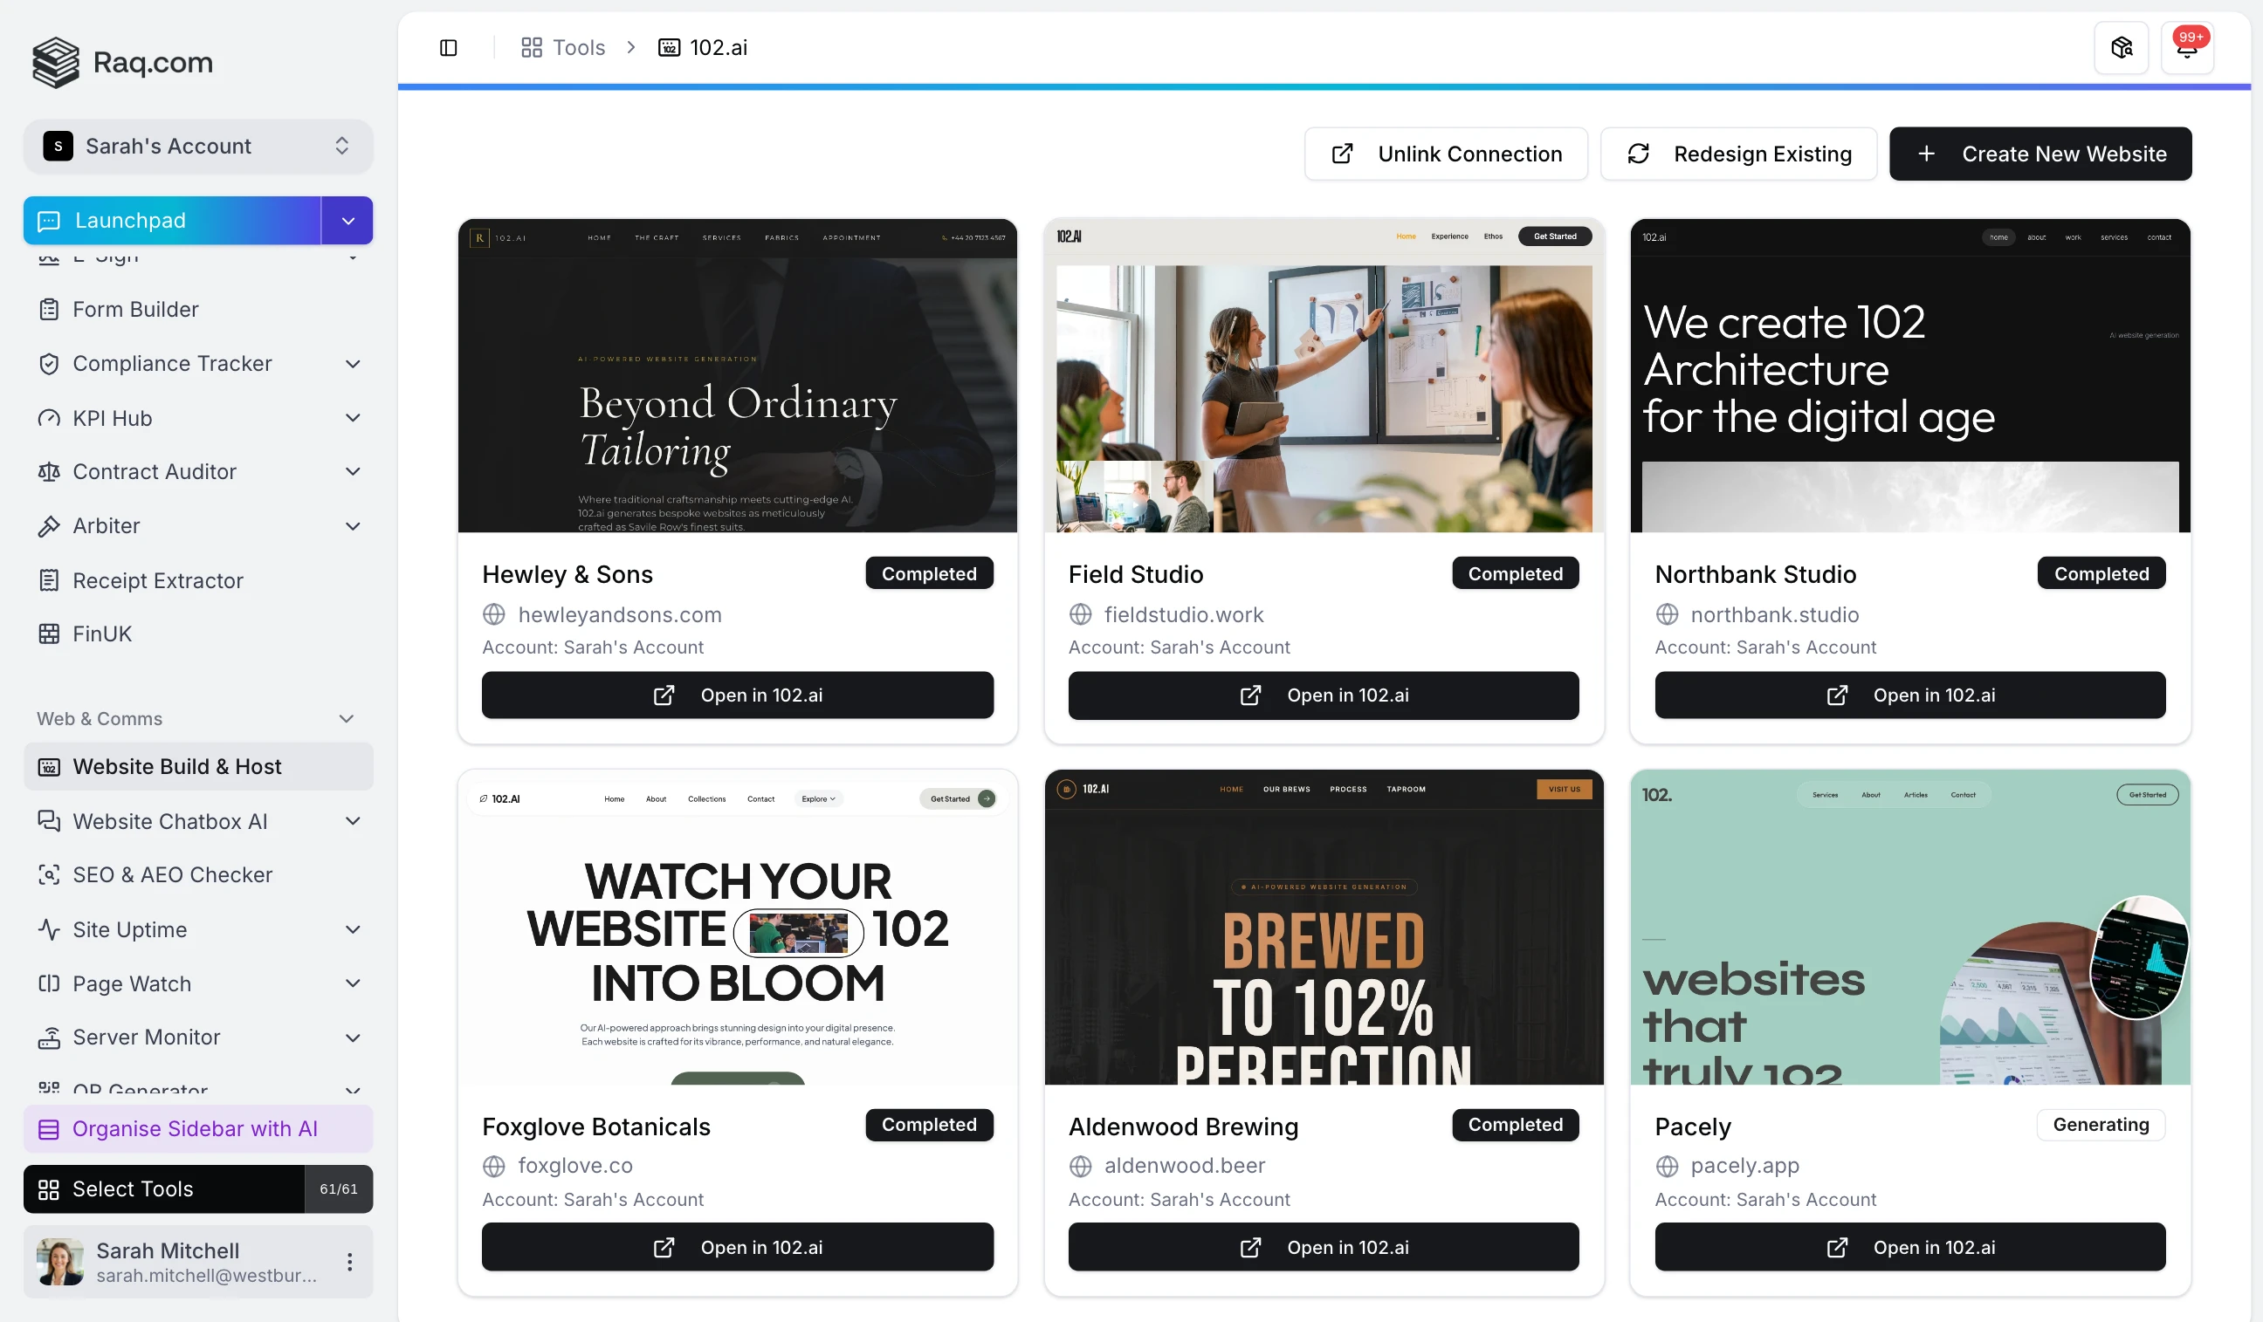
Task: Click the Receipt Extractor icon
Action: (x=50, y=580)
